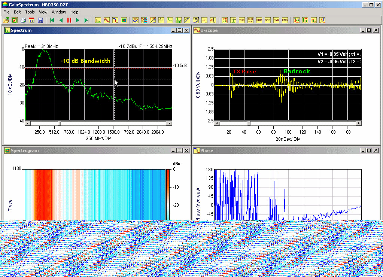383x277 pixels.
Task: Click the Spectrum plot horizontal scrollbar thumb
Action: point(60,123)
